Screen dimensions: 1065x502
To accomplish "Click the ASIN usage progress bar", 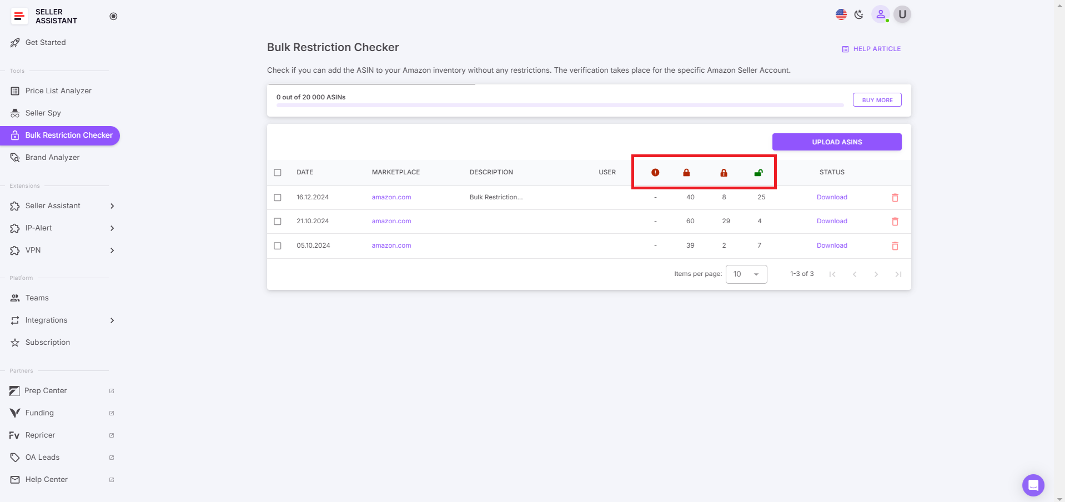I will 559,105.
